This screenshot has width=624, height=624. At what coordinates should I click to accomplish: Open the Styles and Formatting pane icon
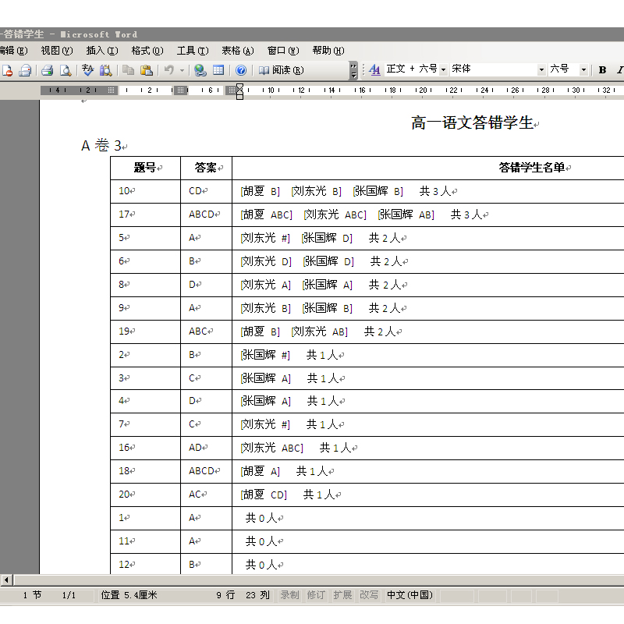tap(374, 70)
